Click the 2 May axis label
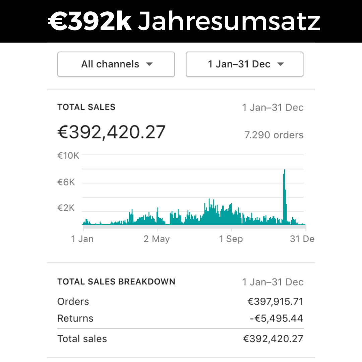Image resolution: width=362 pixels, height=362 pixels. point(157,239)
